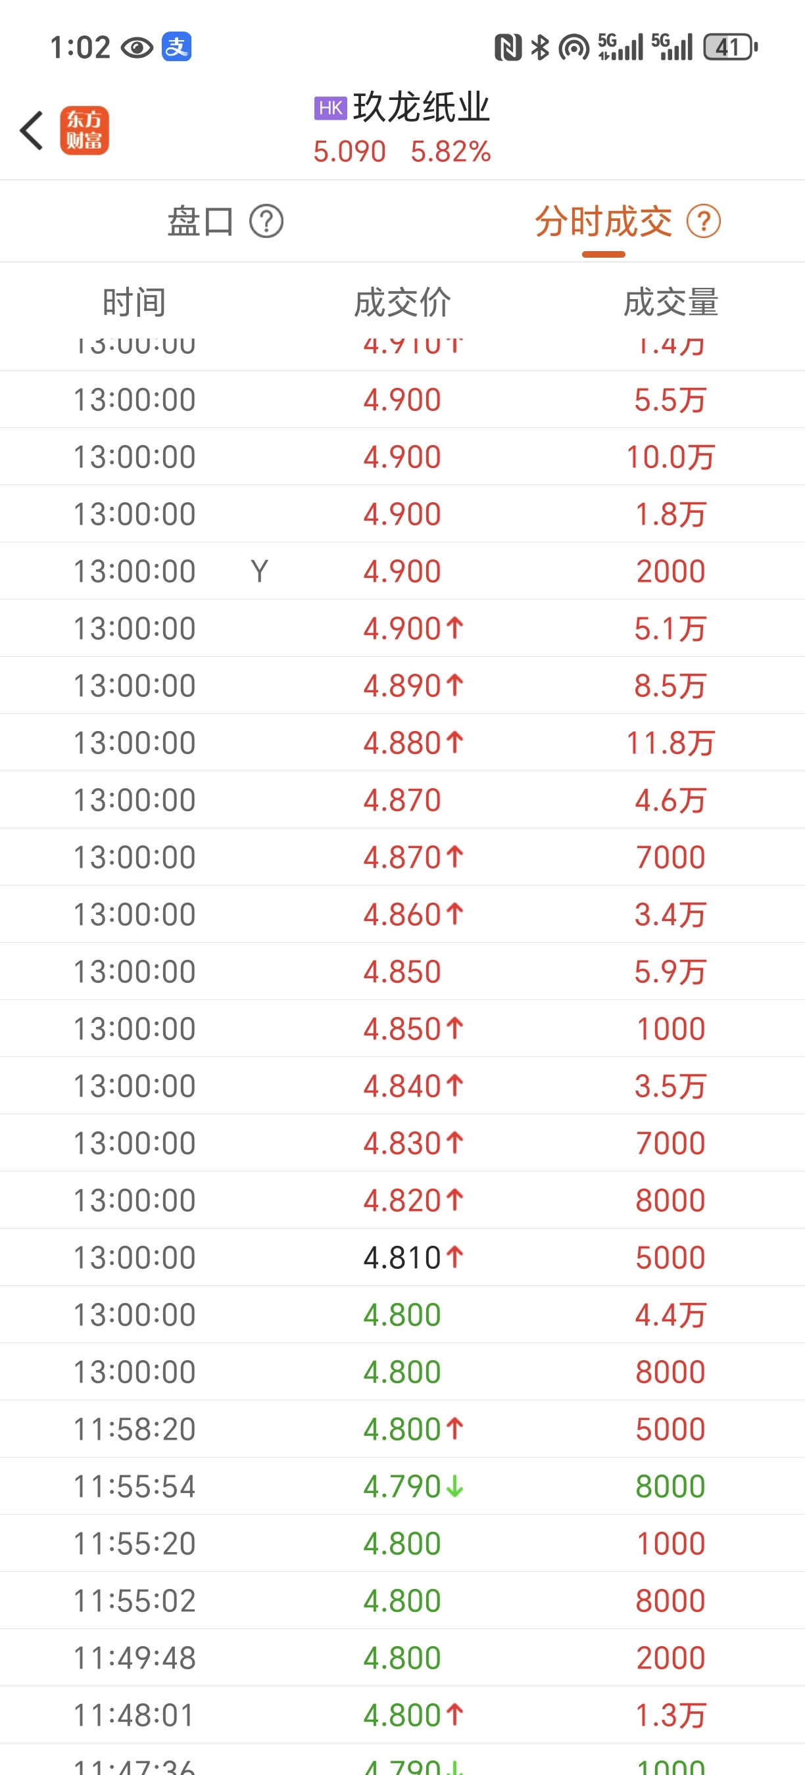This screenshot has height=1775, width=805.
Task: Tap the Alipay status bar icon
Action: (x=177, y=47)
